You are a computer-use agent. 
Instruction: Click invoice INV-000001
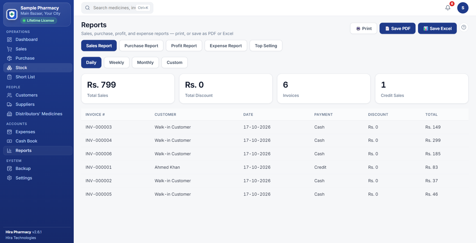coord(98,167)
